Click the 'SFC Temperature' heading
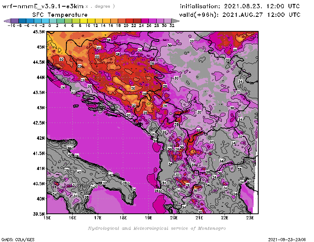Viewport: 314px width, 242px height. 60,15
